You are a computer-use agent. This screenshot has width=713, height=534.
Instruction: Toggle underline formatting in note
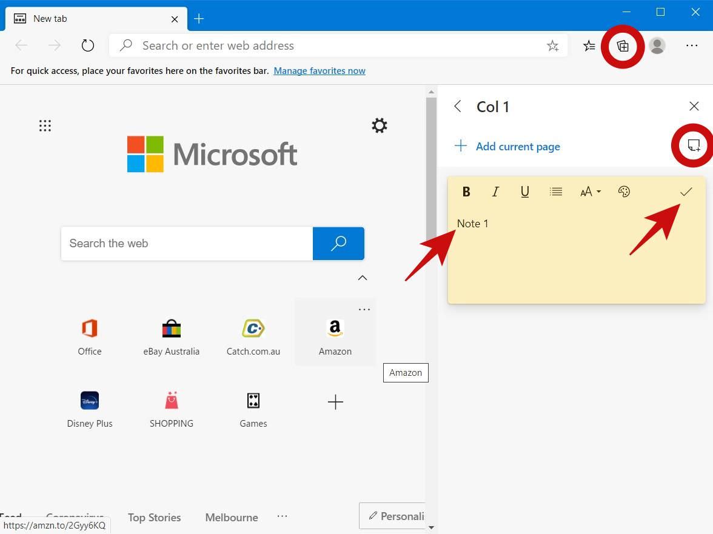(x=525, y=192)
